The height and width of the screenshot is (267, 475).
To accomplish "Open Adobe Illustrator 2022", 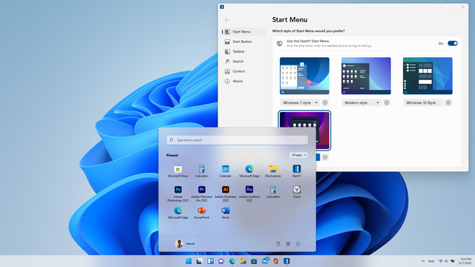I will (x=226, y=194).
